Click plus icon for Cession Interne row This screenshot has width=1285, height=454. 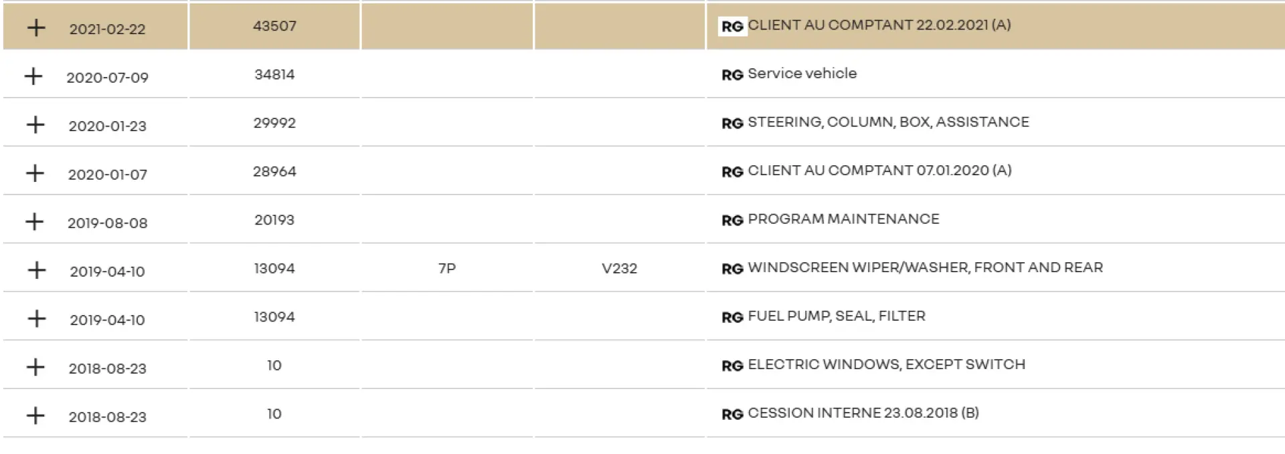[35, 415]
